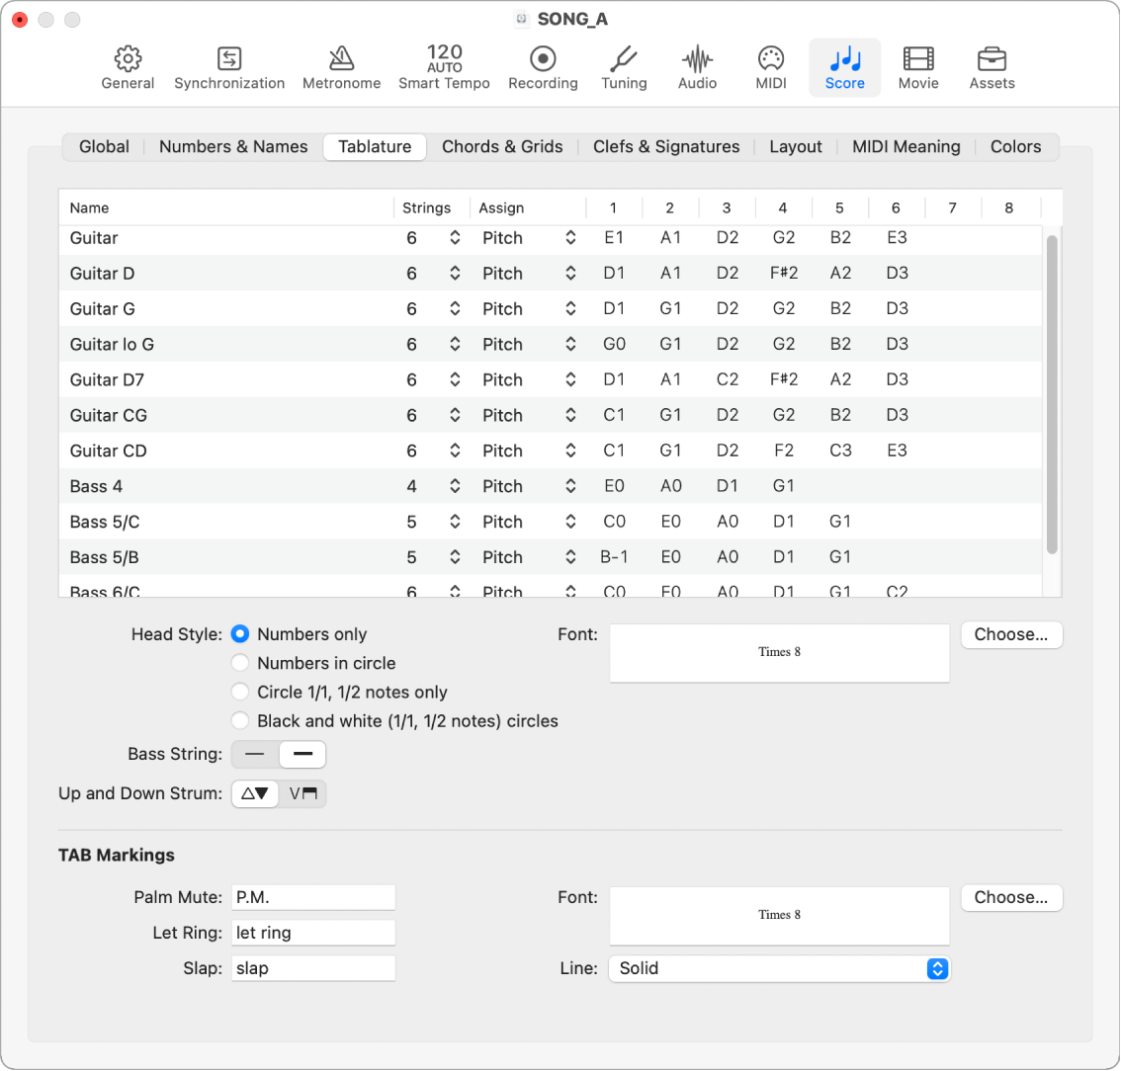Select the Score settings icon

pyautogui.click(x=844, y=68)
